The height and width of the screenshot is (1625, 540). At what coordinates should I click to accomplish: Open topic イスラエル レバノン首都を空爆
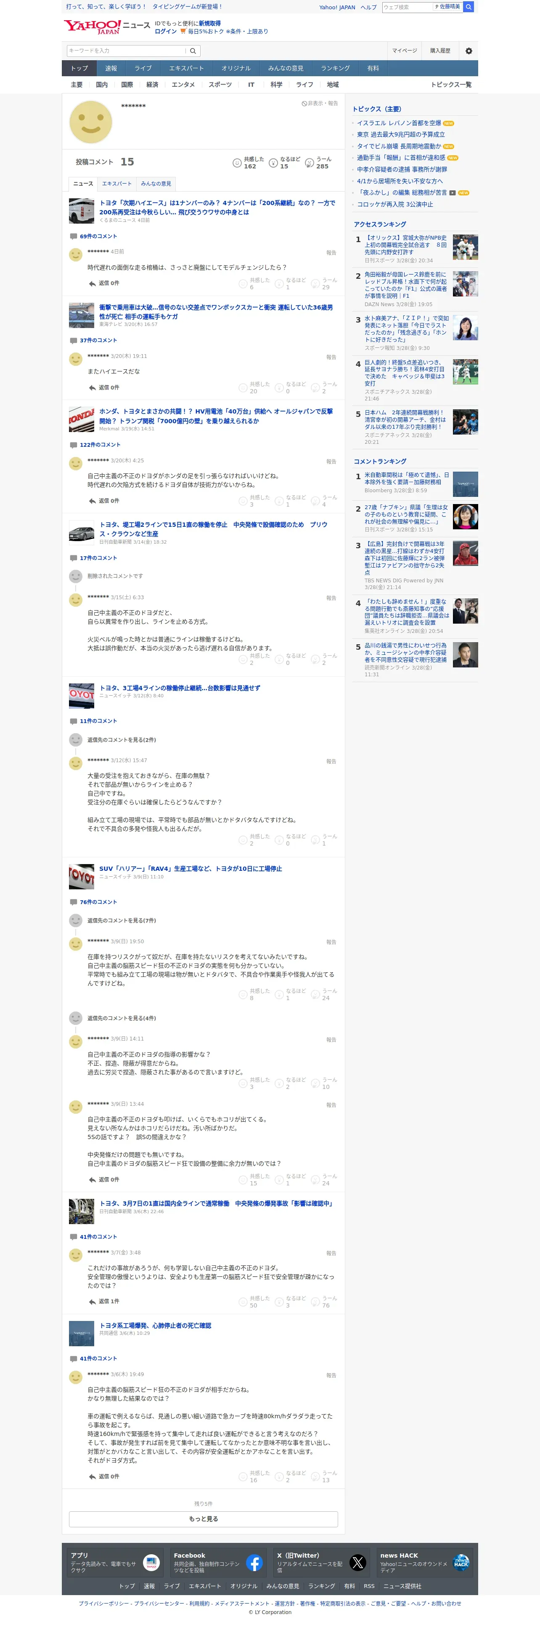[x=399, y=124]
